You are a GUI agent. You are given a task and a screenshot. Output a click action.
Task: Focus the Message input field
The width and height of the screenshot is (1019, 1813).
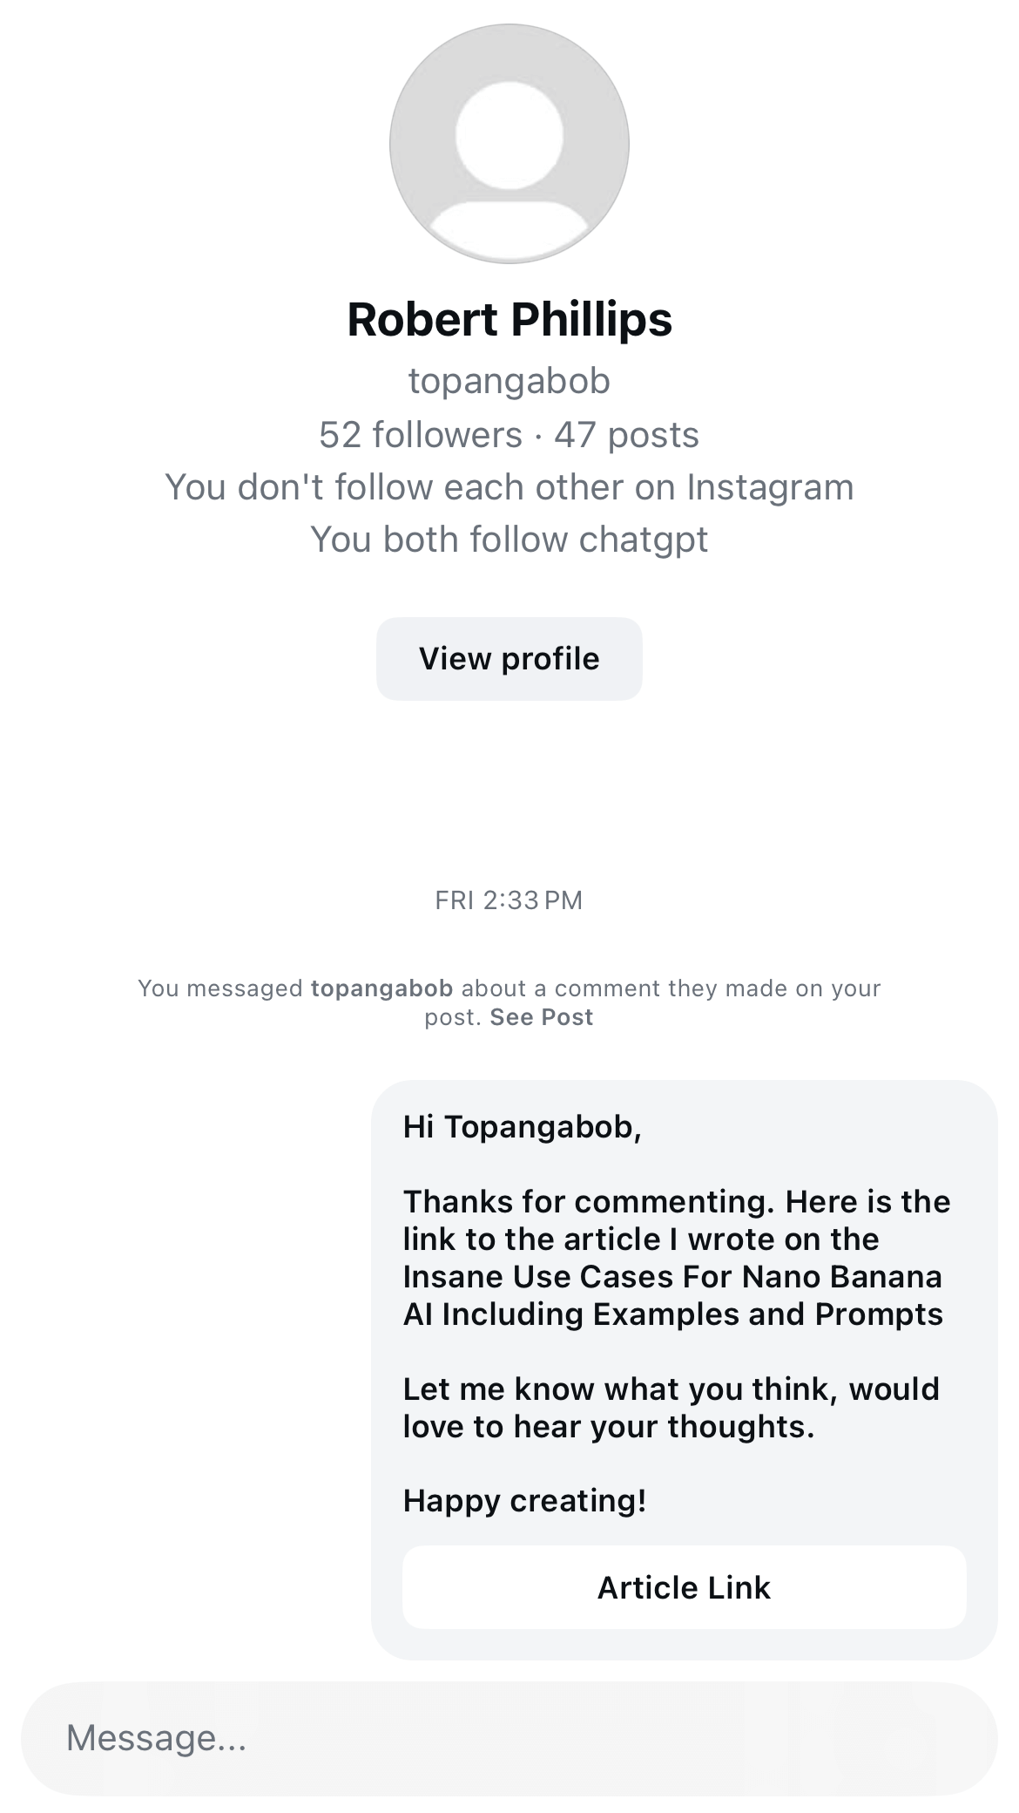509,1738
